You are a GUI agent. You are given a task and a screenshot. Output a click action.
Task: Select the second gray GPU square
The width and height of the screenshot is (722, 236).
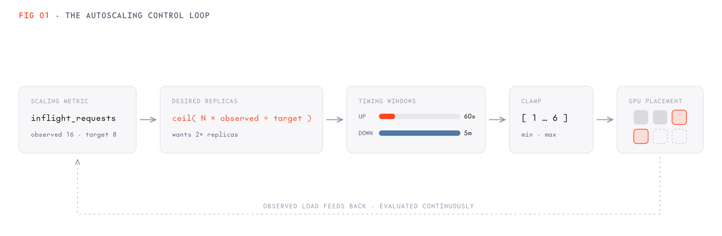coord(660,118)
